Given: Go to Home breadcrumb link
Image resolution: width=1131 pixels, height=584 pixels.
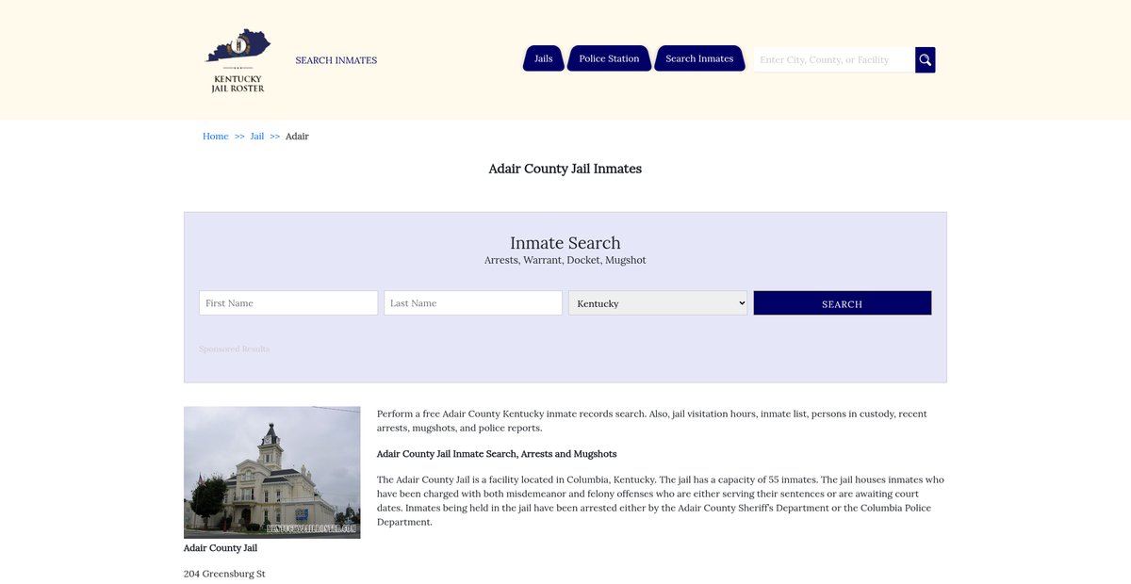Looking at the screenshot, I should (x=216, y=137).
